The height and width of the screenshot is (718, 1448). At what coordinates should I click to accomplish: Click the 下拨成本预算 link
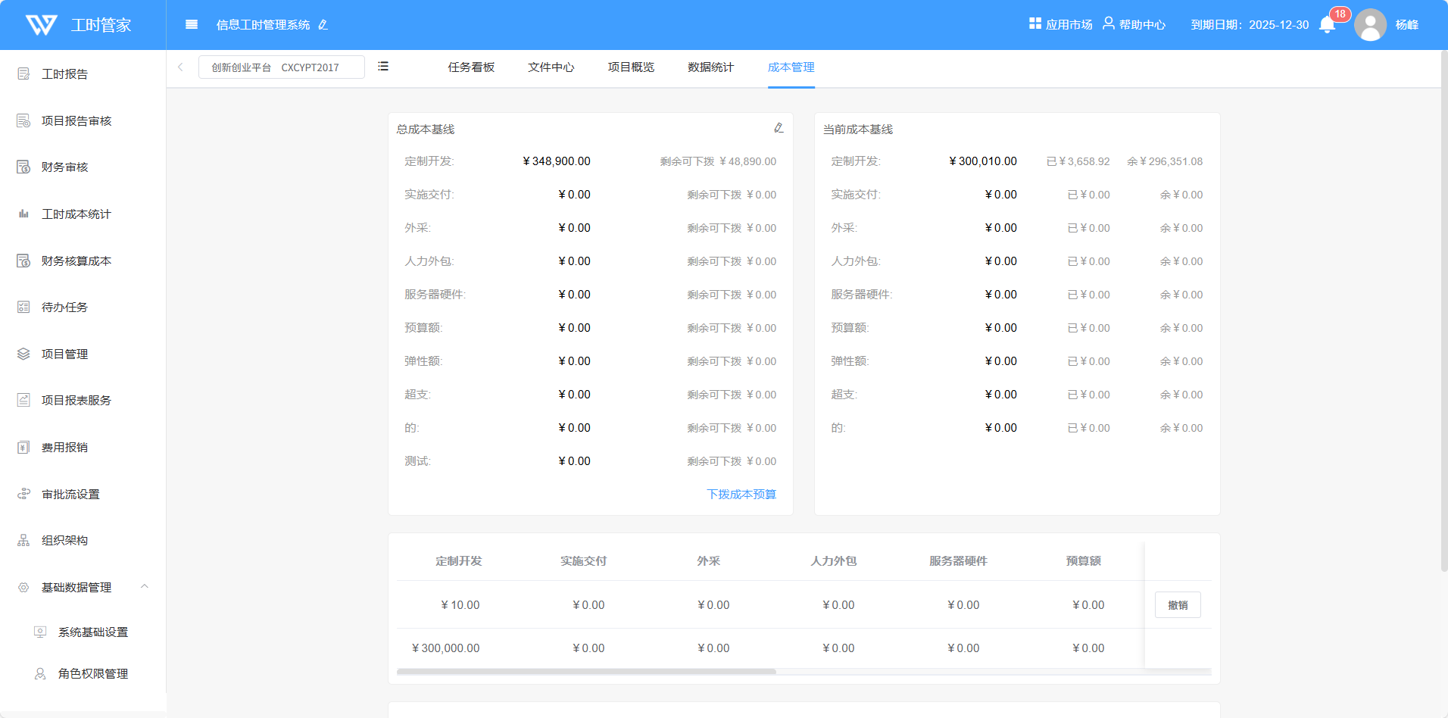click(741, 495)
